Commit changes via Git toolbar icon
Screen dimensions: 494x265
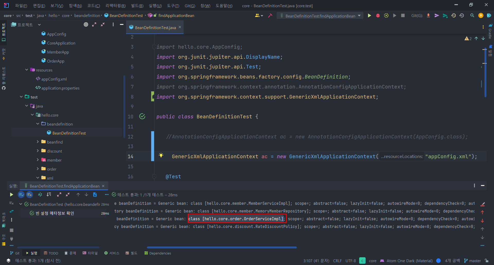pyautogui.click(x=437, y=16)
